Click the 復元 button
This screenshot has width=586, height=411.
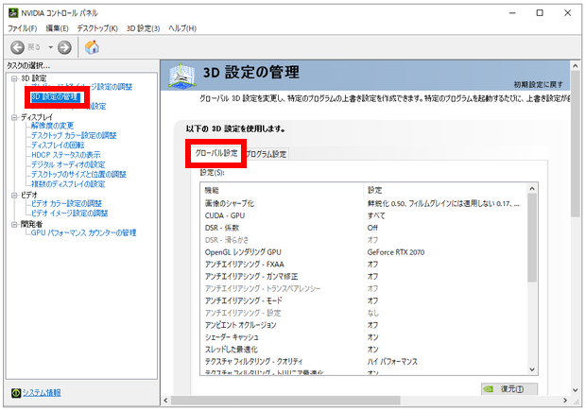[509, 389]
